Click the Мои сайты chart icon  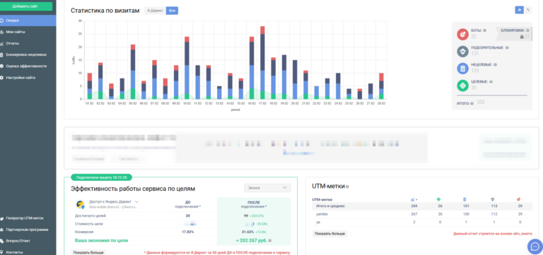(1, 32)
